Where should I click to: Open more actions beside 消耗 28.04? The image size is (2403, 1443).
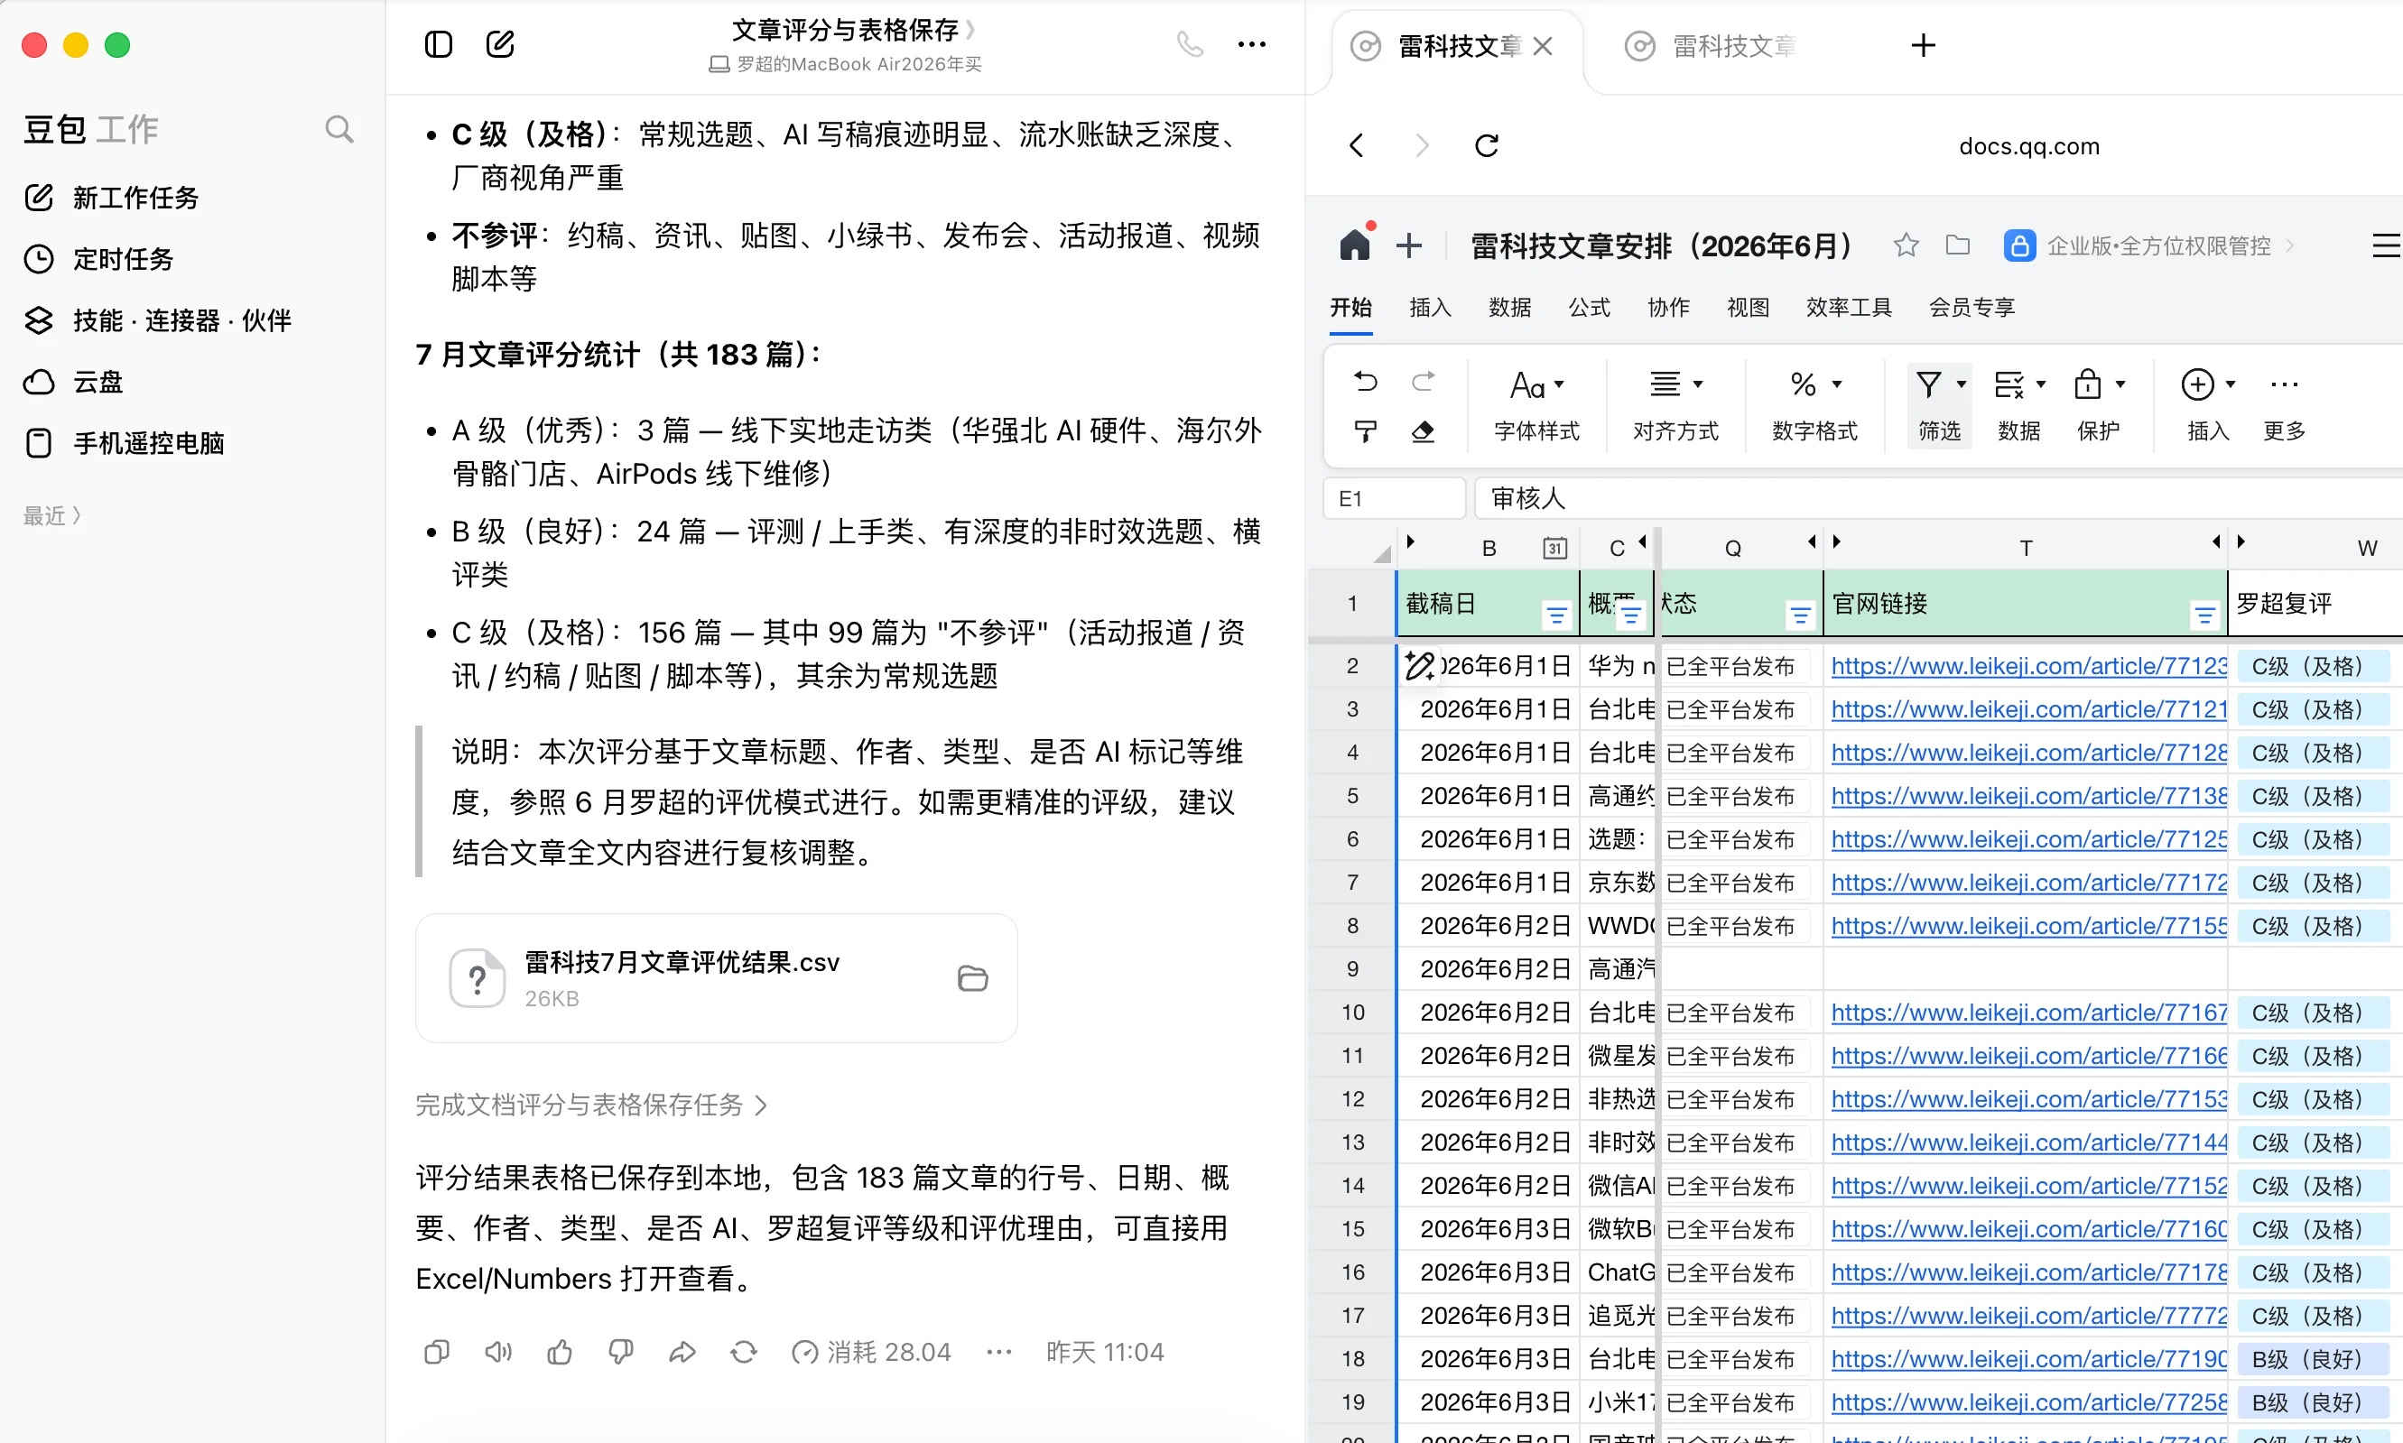tap(998, 1352)
